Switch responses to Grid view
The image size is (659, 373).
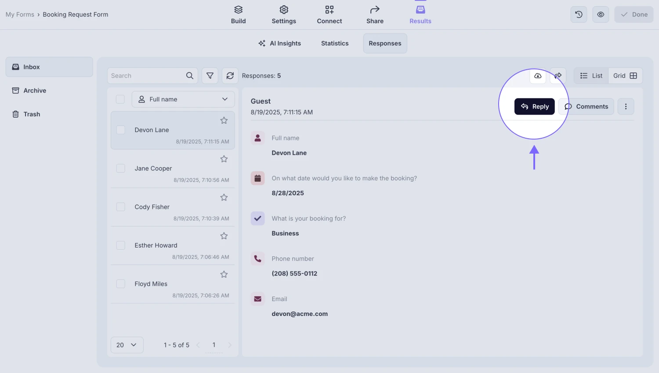625,75
